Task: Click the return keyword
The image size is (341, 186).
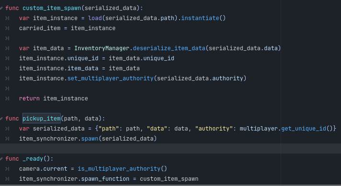Action: tap(29, 98)
